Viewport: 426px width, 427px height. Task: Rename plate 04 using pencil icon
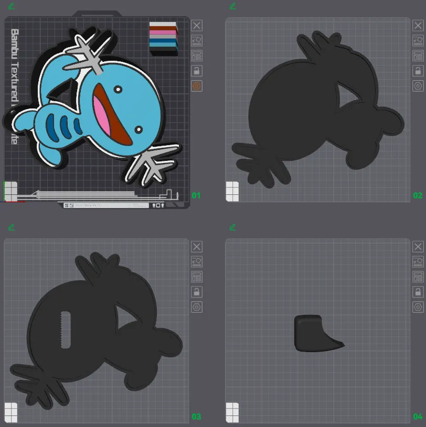[x=233, y=227]
